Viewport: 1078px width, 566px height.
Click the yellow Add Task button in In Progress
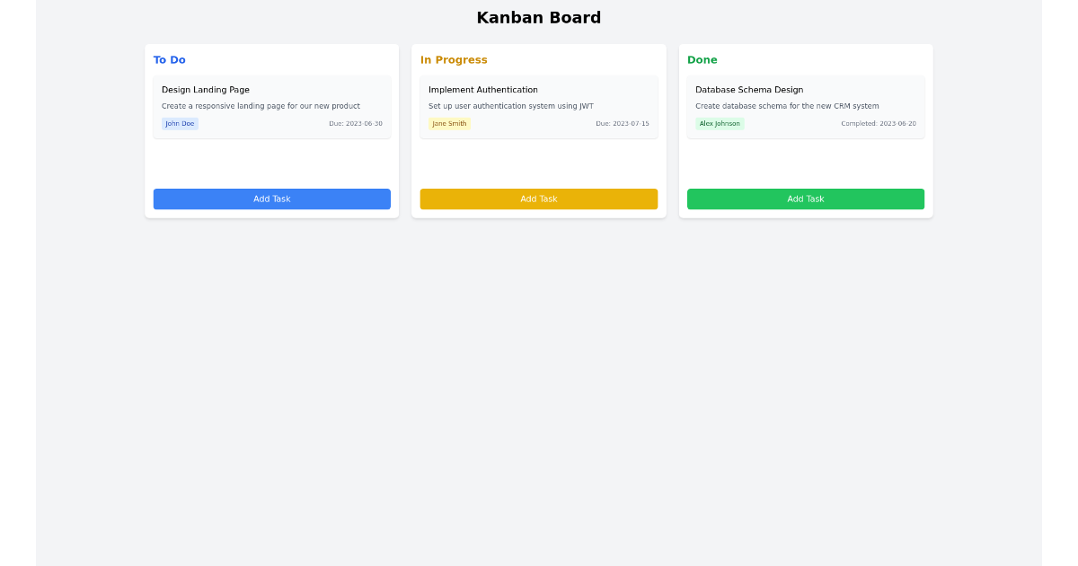[538, 199]
